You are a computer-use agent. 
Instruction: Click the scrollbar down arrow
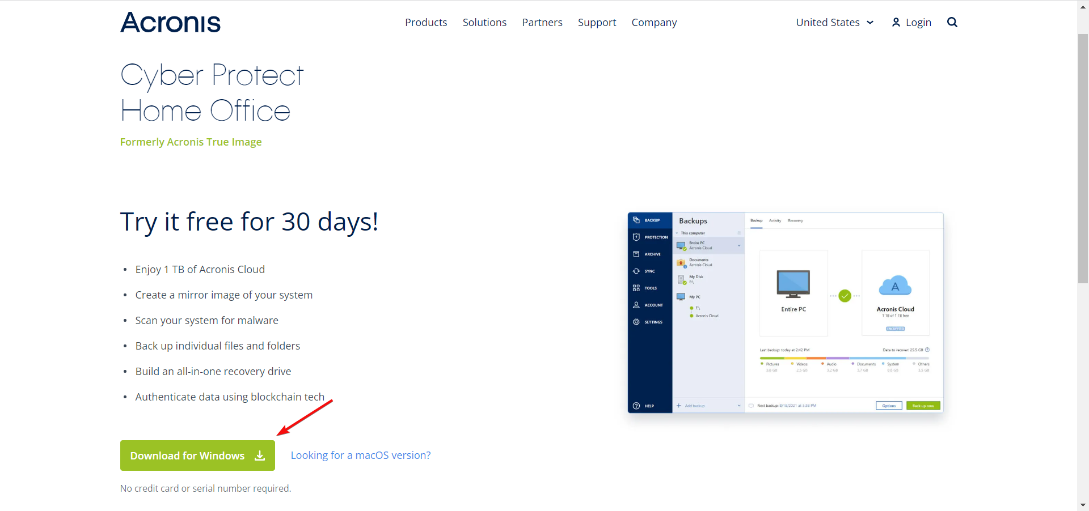coord(1083,505)
